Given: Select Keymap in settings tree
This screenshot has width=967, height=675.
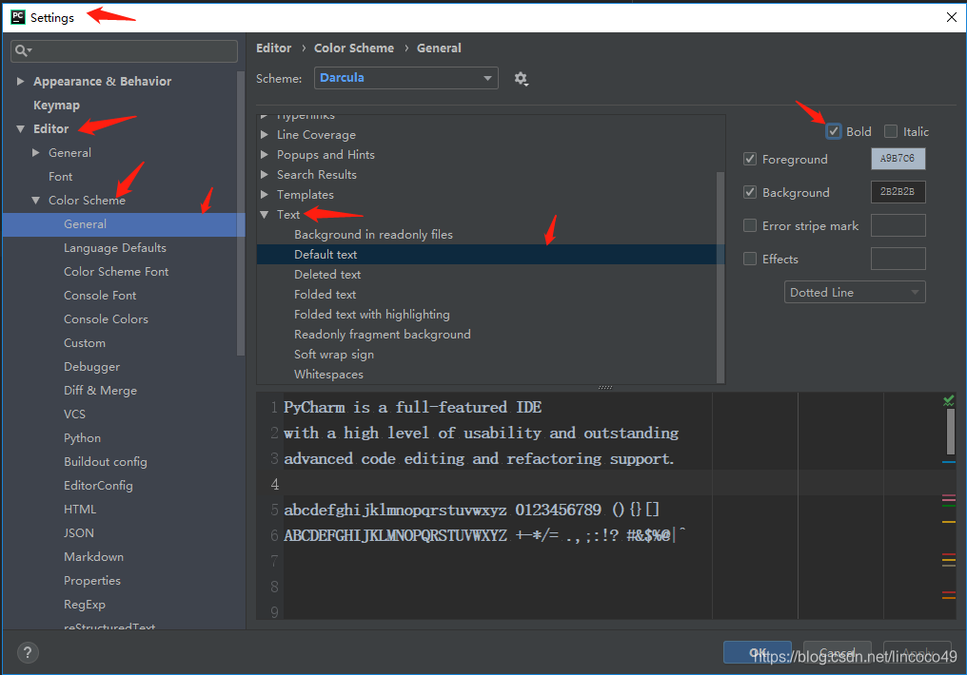Looking at the screenshot, I should pos(56,106).
